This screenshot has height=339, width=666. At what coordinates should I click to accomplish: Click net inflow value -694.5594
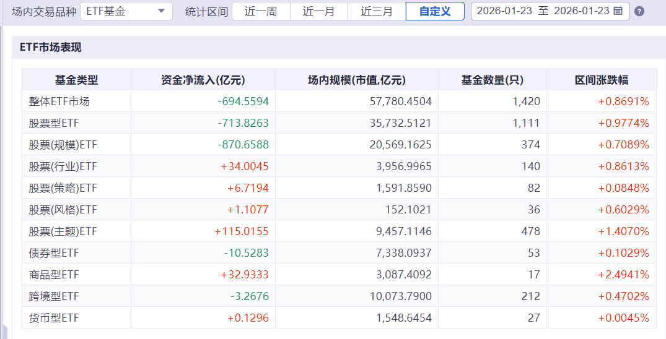click(x=243, y=101)
